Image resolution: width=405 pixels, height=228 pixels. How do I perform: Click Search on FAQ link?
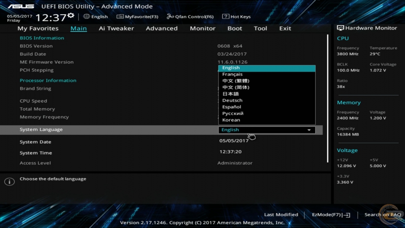383,215
